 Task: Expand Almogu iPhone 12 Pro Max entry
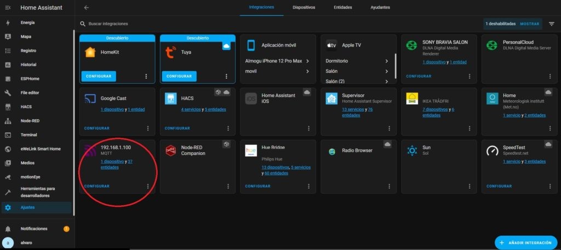click(278, 61)
